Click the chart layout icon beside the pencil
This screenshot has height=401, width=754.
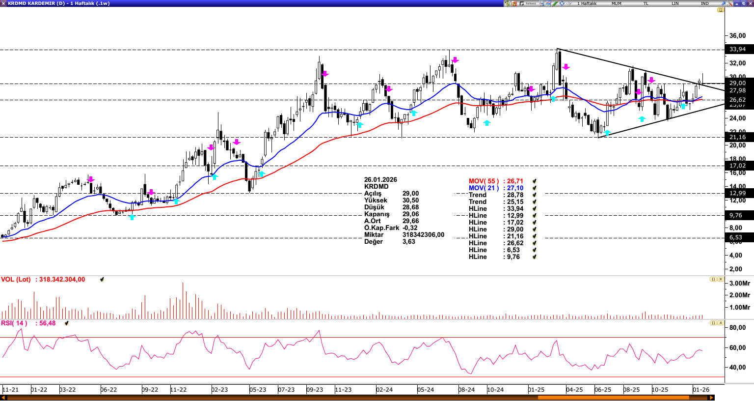[548, 3]
